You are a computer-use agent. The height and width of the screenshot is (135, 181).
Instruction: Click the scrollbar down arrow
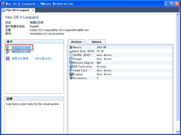point(178,132)
